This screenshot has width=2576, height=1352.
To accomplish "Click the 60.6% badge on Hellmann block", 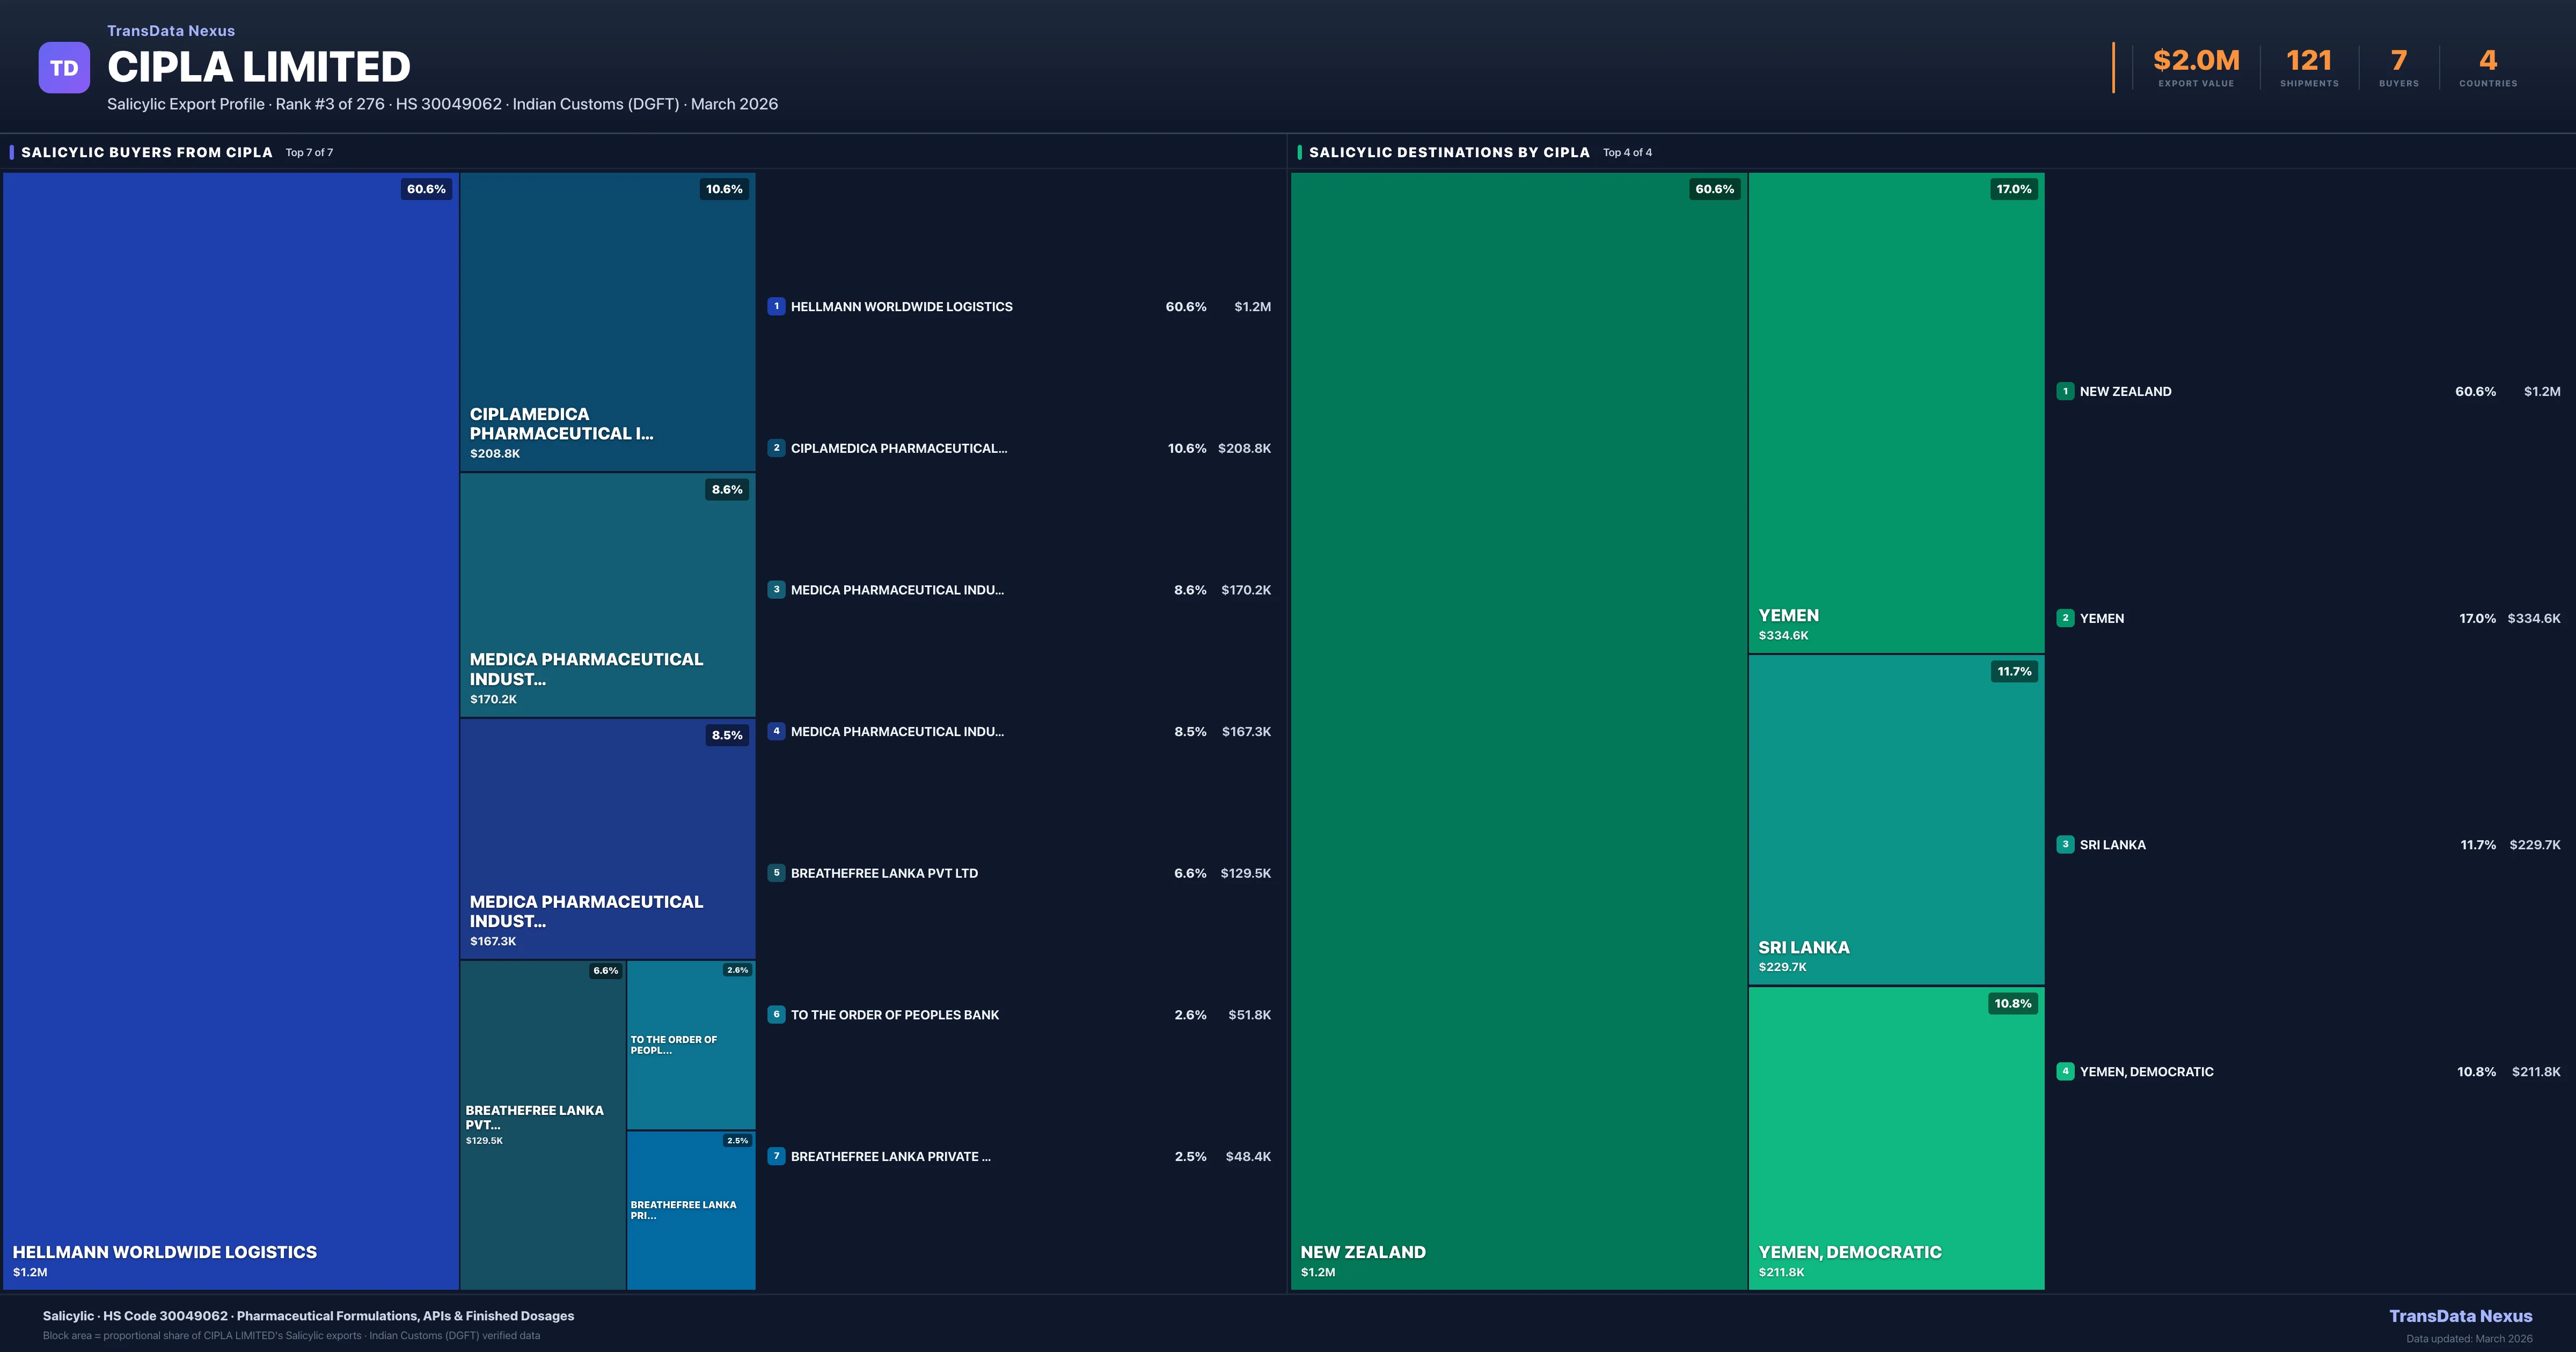I will click(x=426, y=189).
